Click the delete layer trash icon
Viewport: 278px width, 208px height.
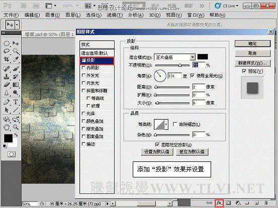(x=266, y=203)
